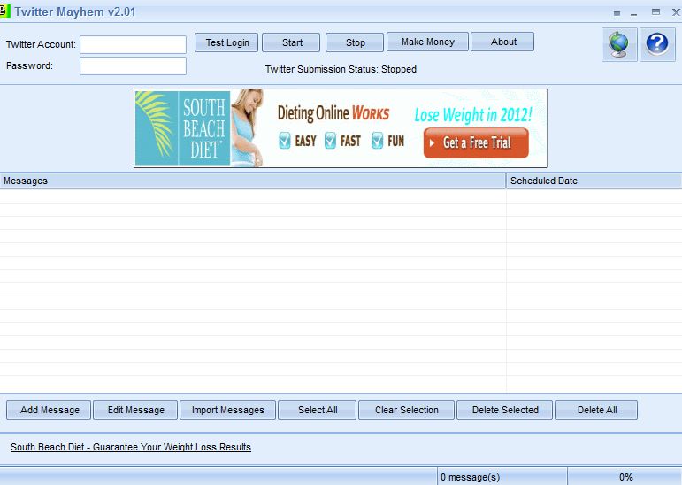Click the small square title bar button
The image size is (682, 485).
(617, 13)
